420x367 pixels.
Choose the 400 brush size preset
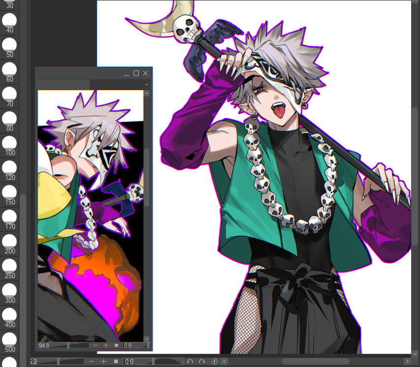(9, 318)
